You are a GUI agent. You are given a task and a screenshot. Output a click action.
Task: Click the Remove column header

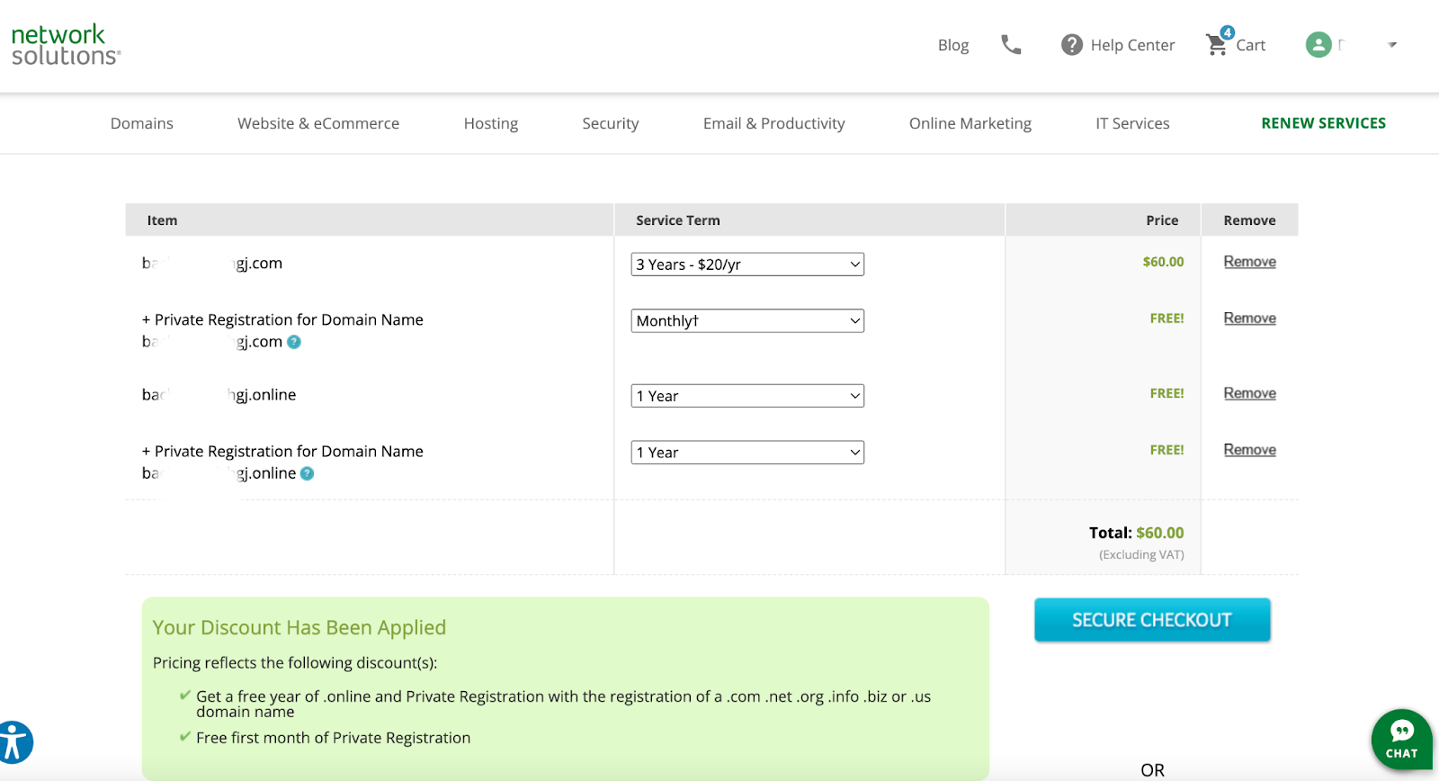(1249, 220)
